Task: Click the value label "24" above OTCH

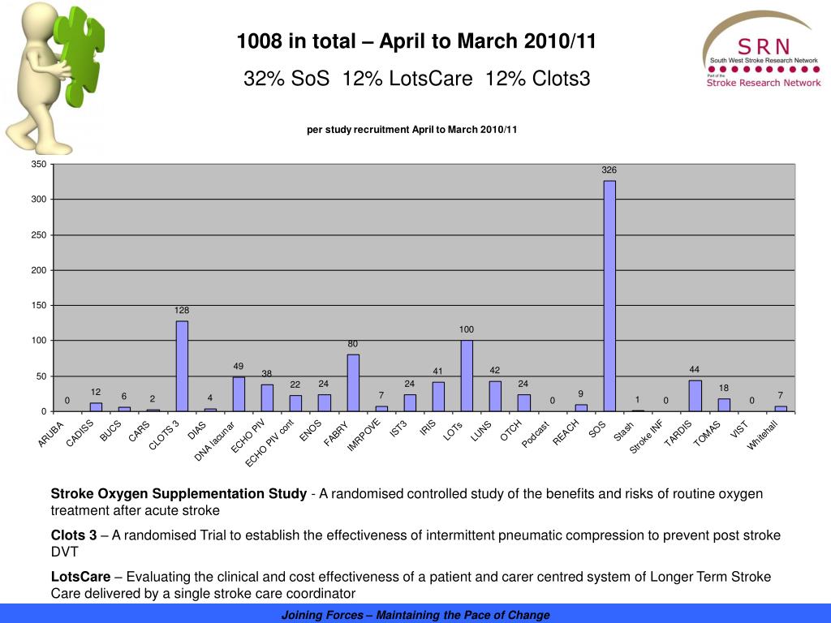Action: pyautogui.click(x=523, y=384)
